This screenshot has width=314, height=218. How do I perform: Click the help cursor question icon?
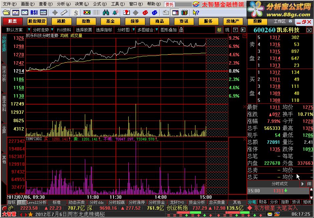coord(196,13)
